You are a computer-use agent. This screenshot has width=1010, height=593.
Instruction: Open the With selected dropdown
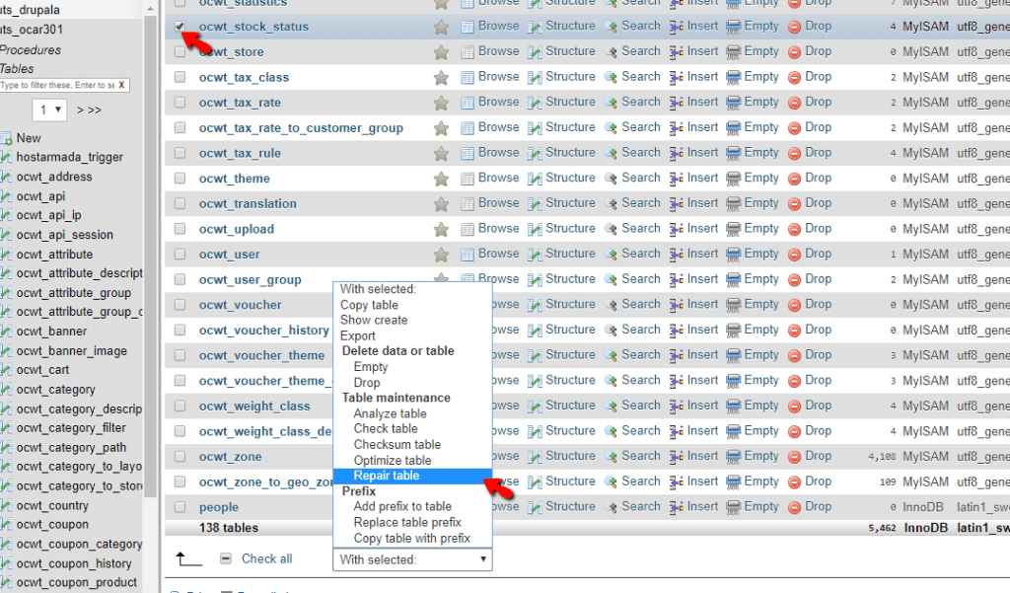[x=412, y=559]
